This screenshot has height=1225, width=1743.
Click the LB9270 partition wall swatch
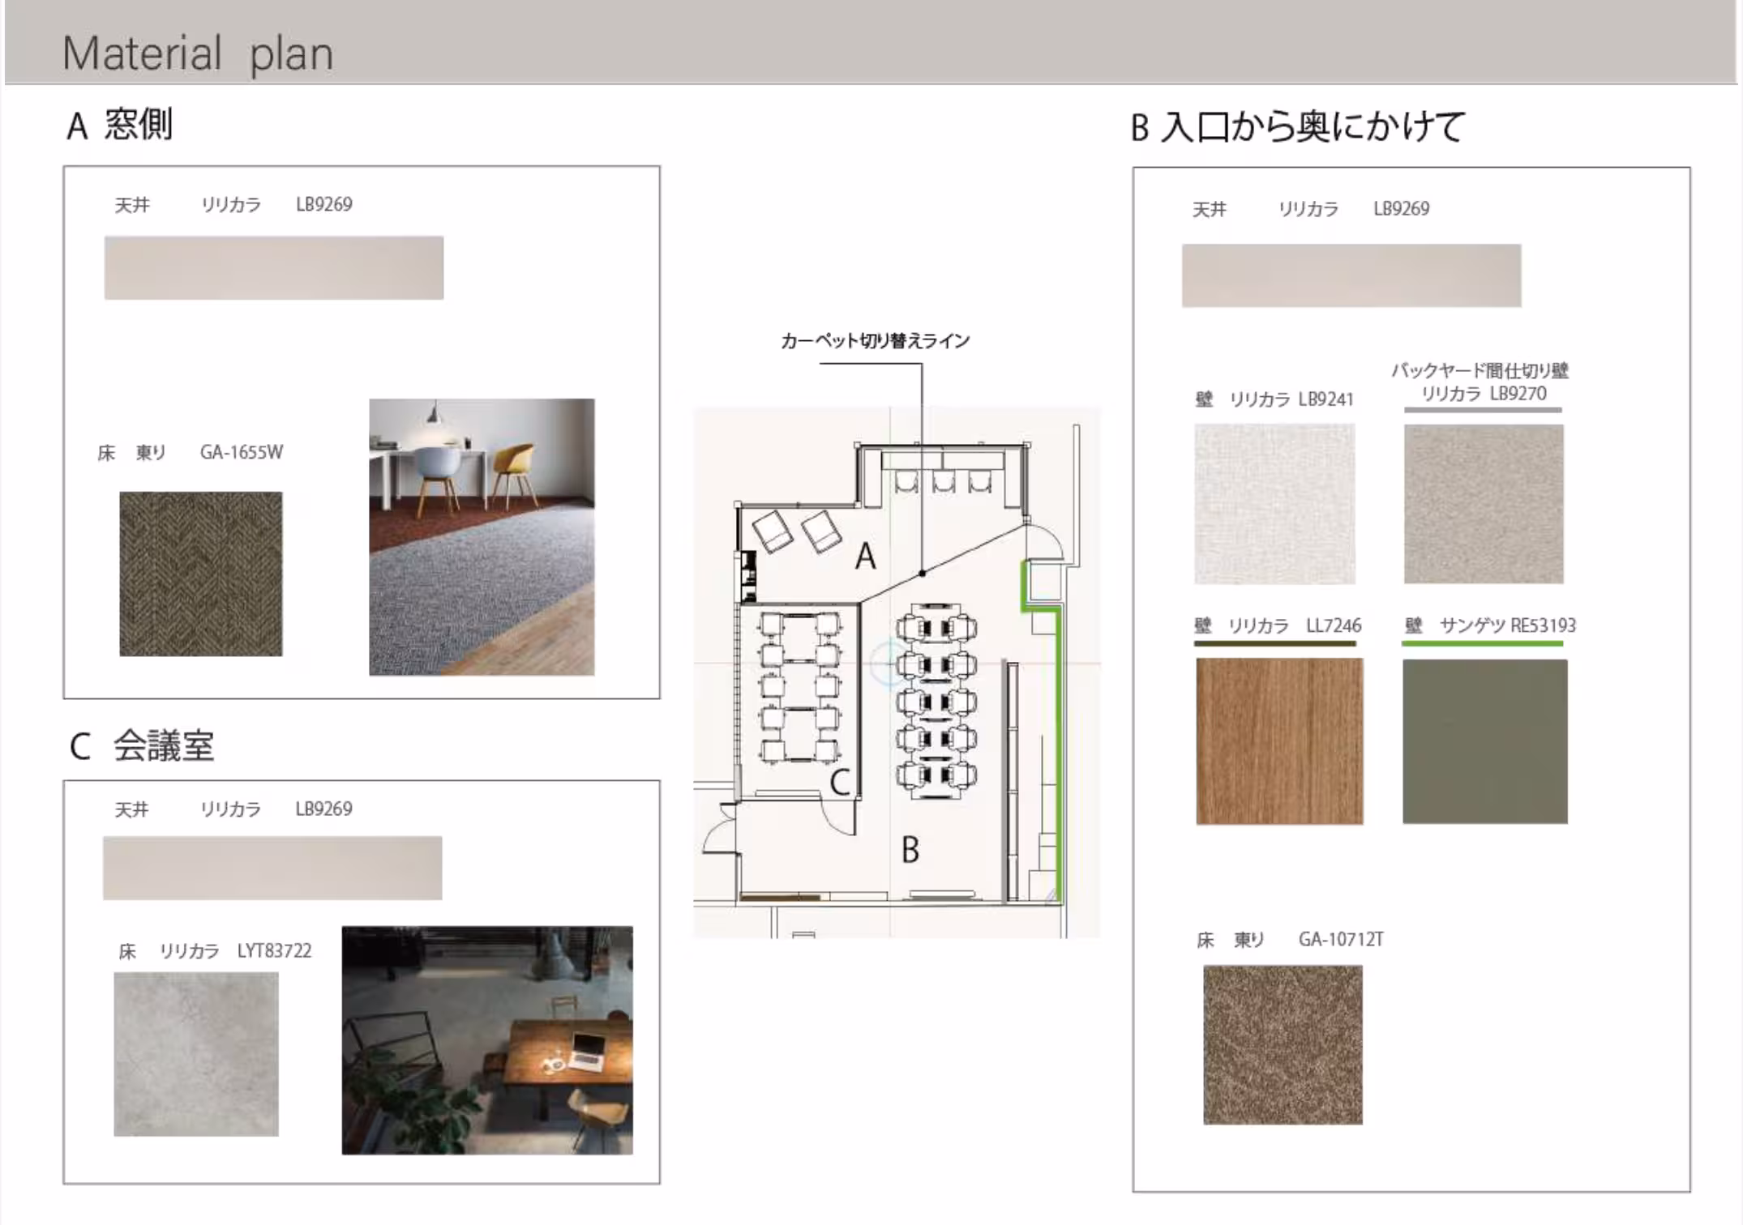(x=1484, y=504)
